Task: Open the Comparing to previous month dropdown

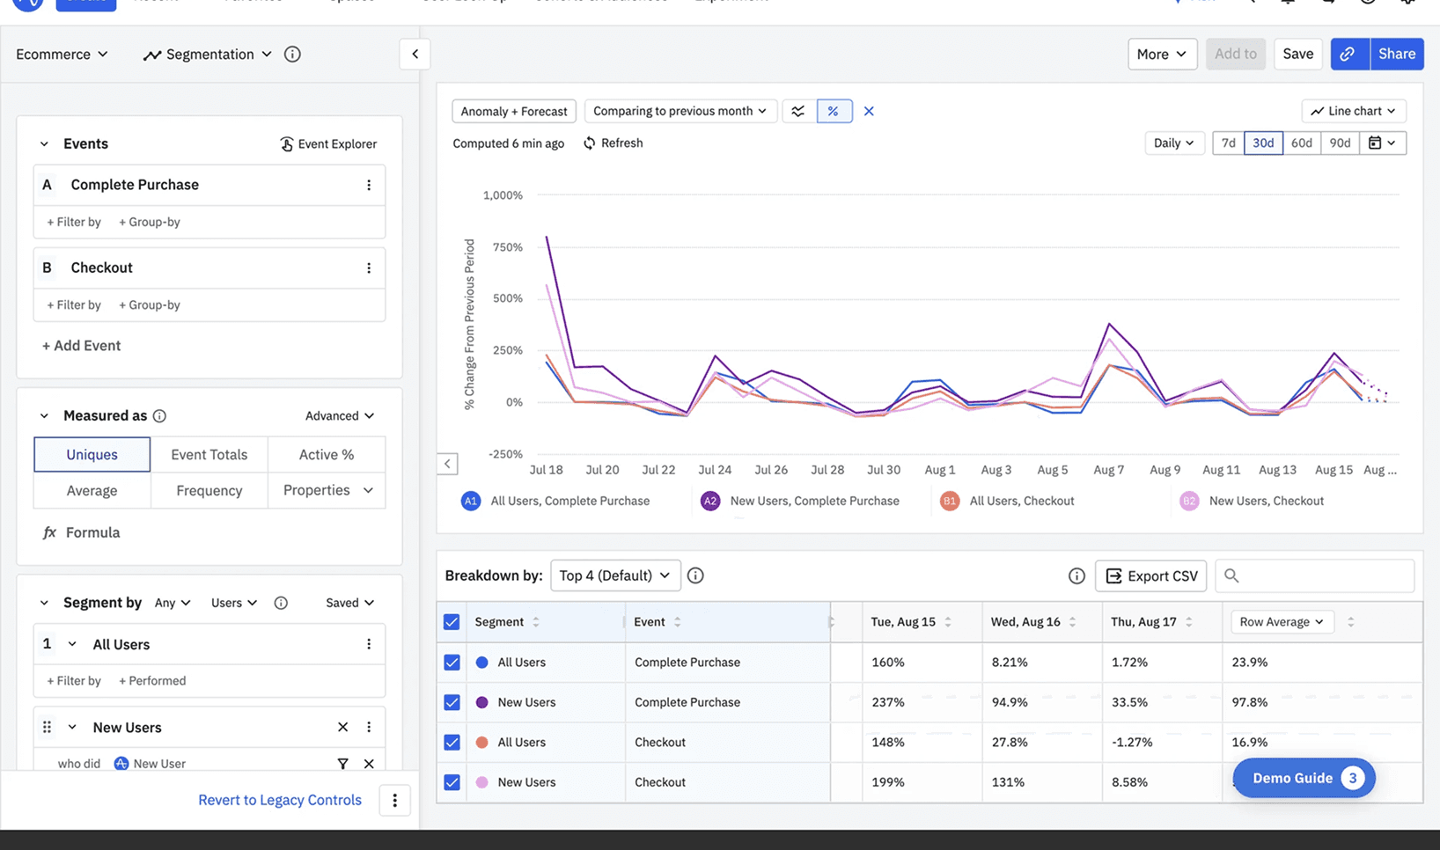Action: tap(680, 111)
